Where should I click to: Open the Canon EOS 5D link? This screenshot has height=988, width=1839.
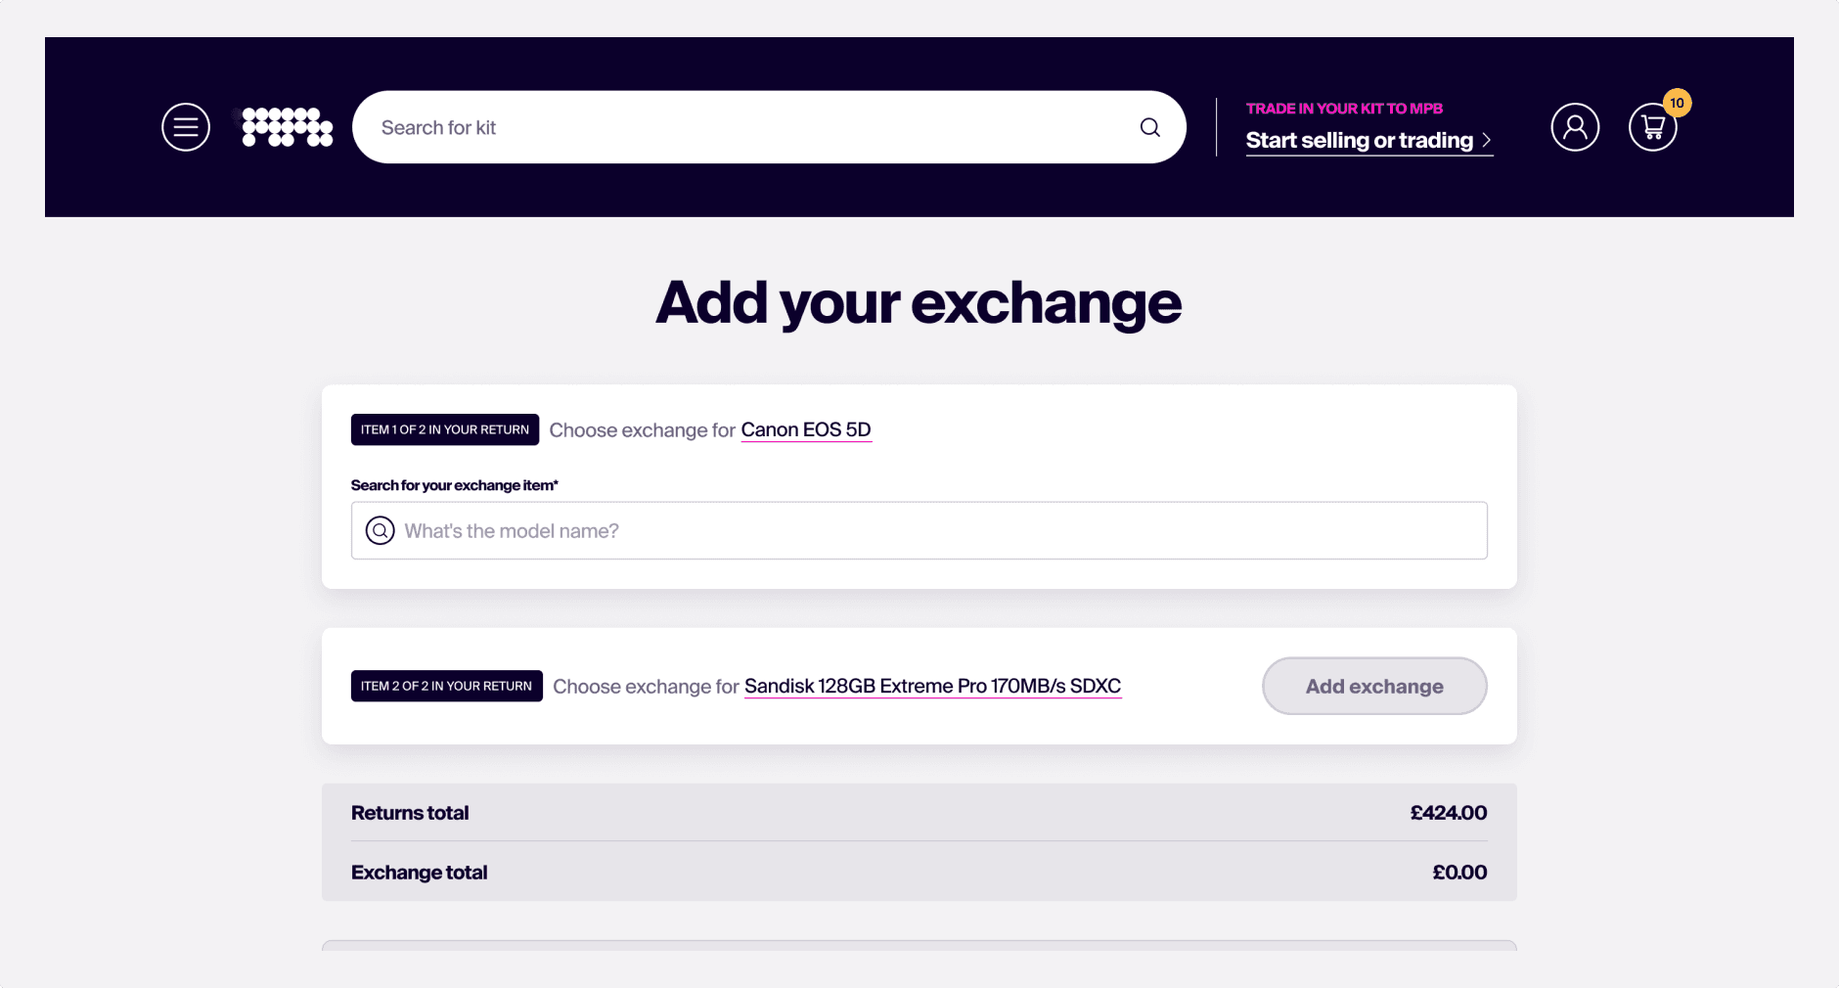tap(805, 429)
